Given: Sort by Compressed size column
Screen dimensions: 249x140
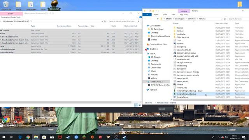Looking at the screenshot, I should pos(64,26).
